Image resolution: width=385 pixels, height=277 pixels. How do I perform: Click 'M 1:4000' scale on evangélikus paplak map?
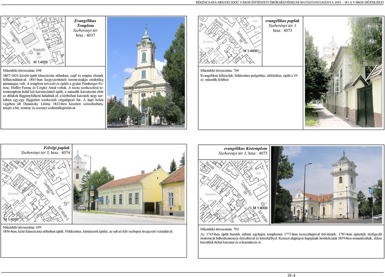[251, 51]
